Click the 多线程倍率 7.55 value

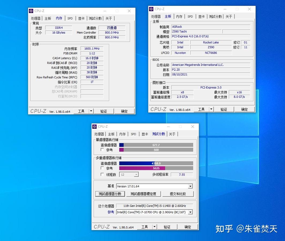click(x=182, y=175)
